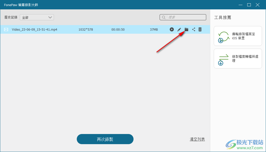266x152 pixels.
Task: Click the duration value 00:00:50
Action: 118,30
